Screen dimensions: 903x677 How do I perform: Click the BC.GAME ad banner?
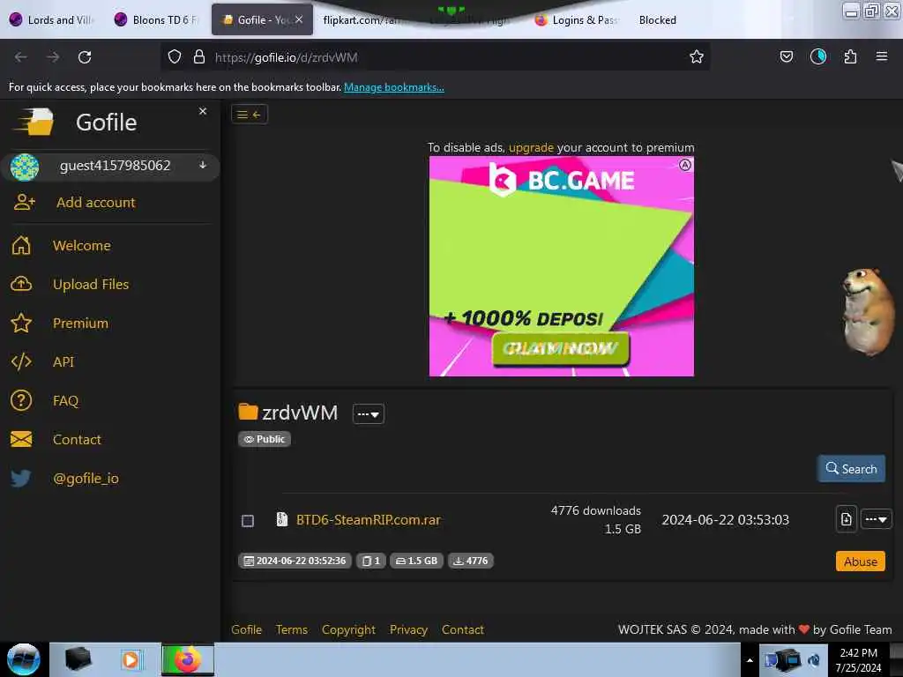pyautogui.click(x=562, y=266)
